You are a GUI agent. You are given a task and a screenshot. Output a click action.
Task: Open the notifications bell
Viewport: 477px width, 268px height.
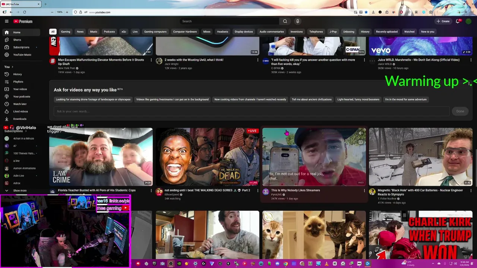point(458,21)
